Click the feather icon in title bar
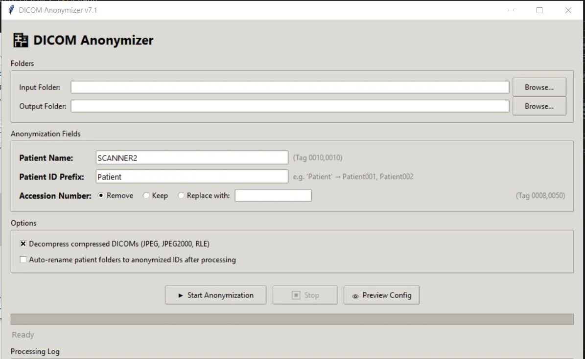585x359 pixels. click(x=11, y=10)
